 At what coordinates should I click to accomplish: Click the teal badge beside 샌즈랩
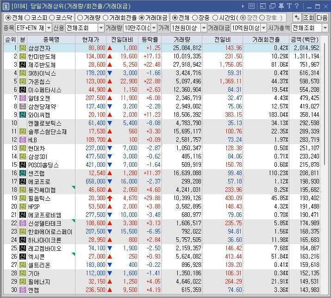(x=23, y=173)
